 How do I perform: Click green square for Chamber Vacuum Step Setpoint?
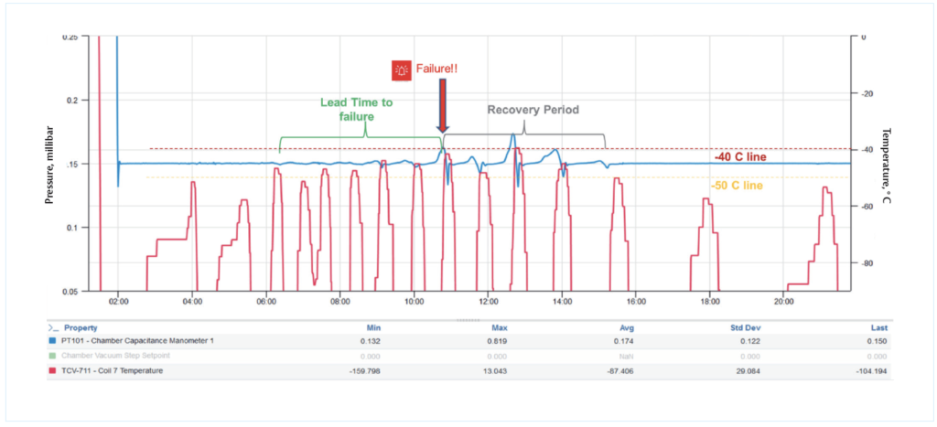52,356
